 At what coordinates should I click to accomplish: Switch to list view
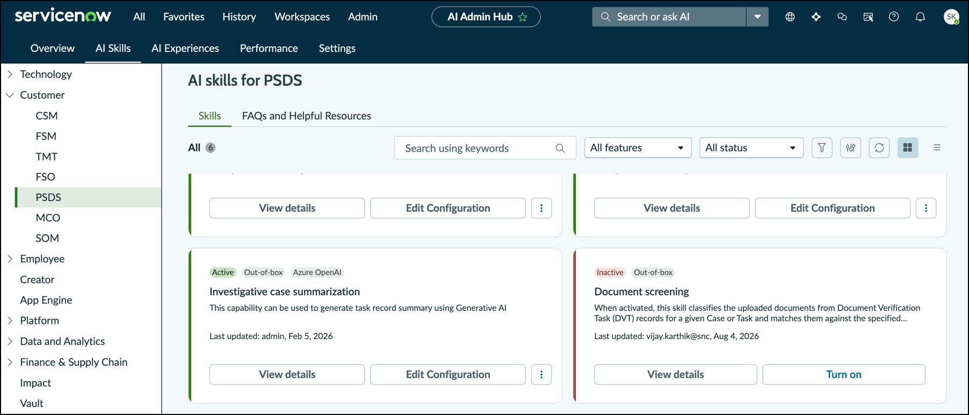point(937,147)
